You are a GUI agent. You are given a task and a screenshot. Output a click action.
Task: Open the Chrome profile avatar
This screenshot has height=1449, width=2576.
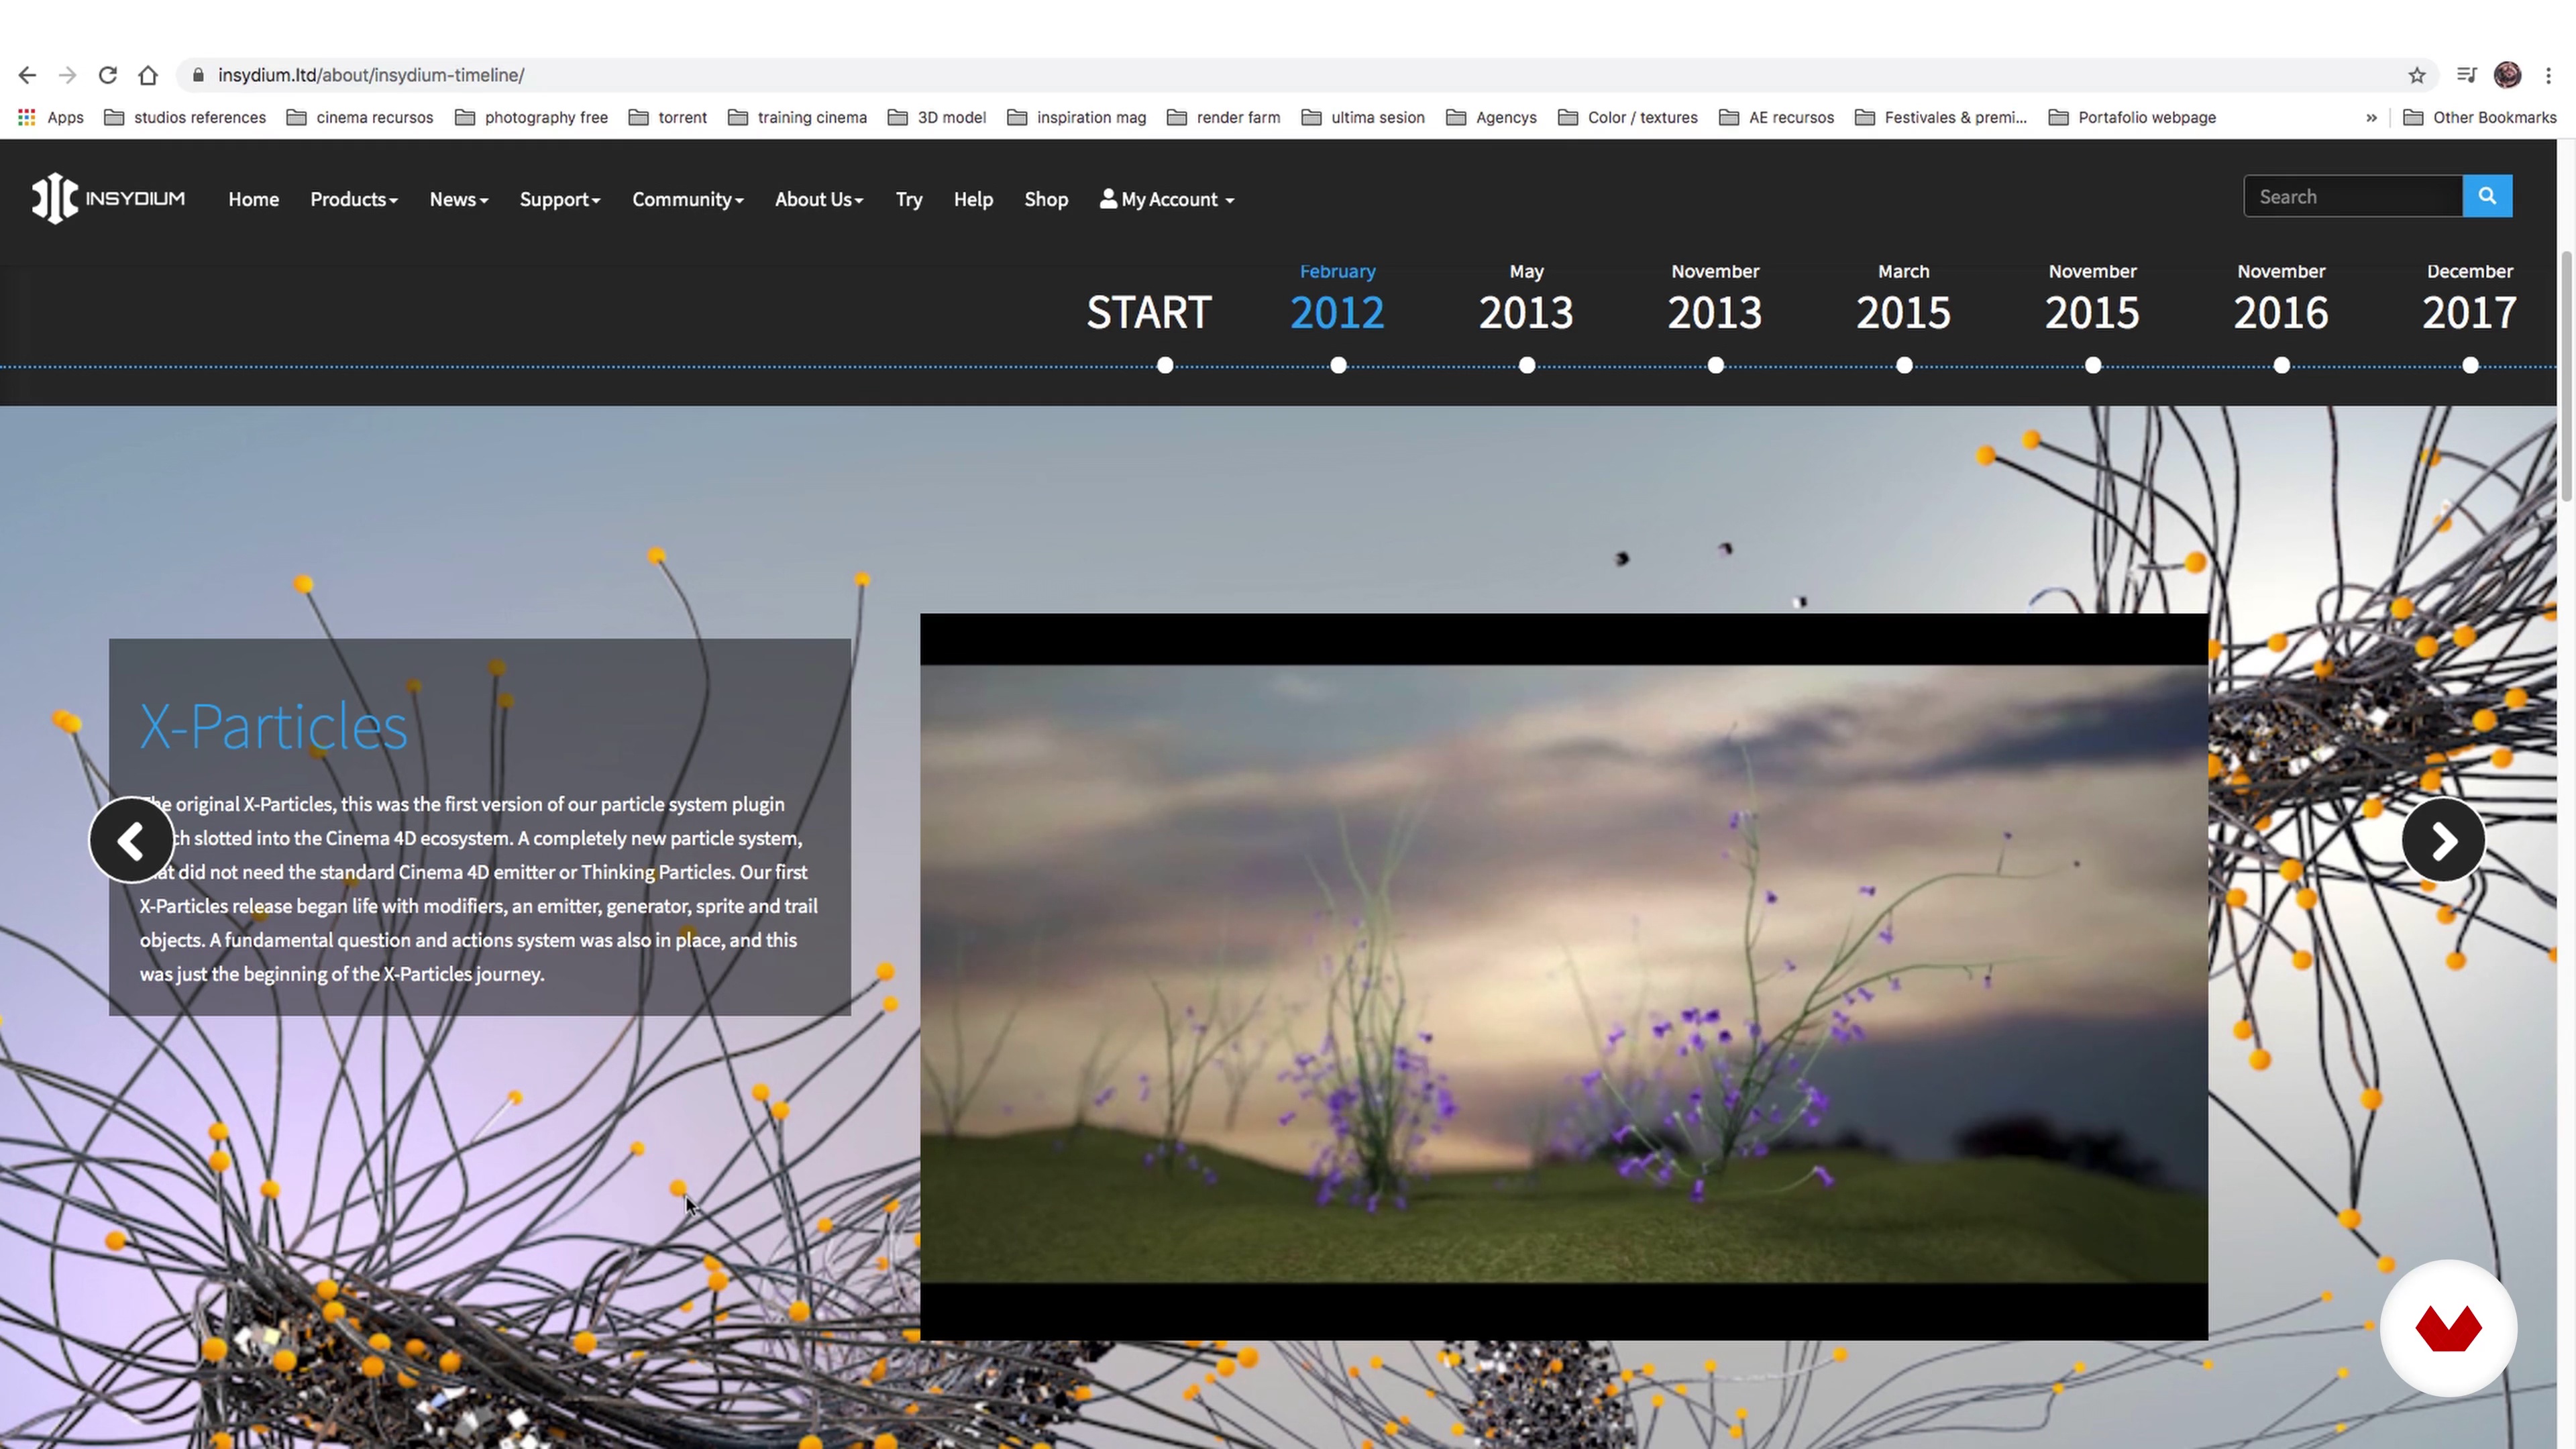coord(2507,75)
